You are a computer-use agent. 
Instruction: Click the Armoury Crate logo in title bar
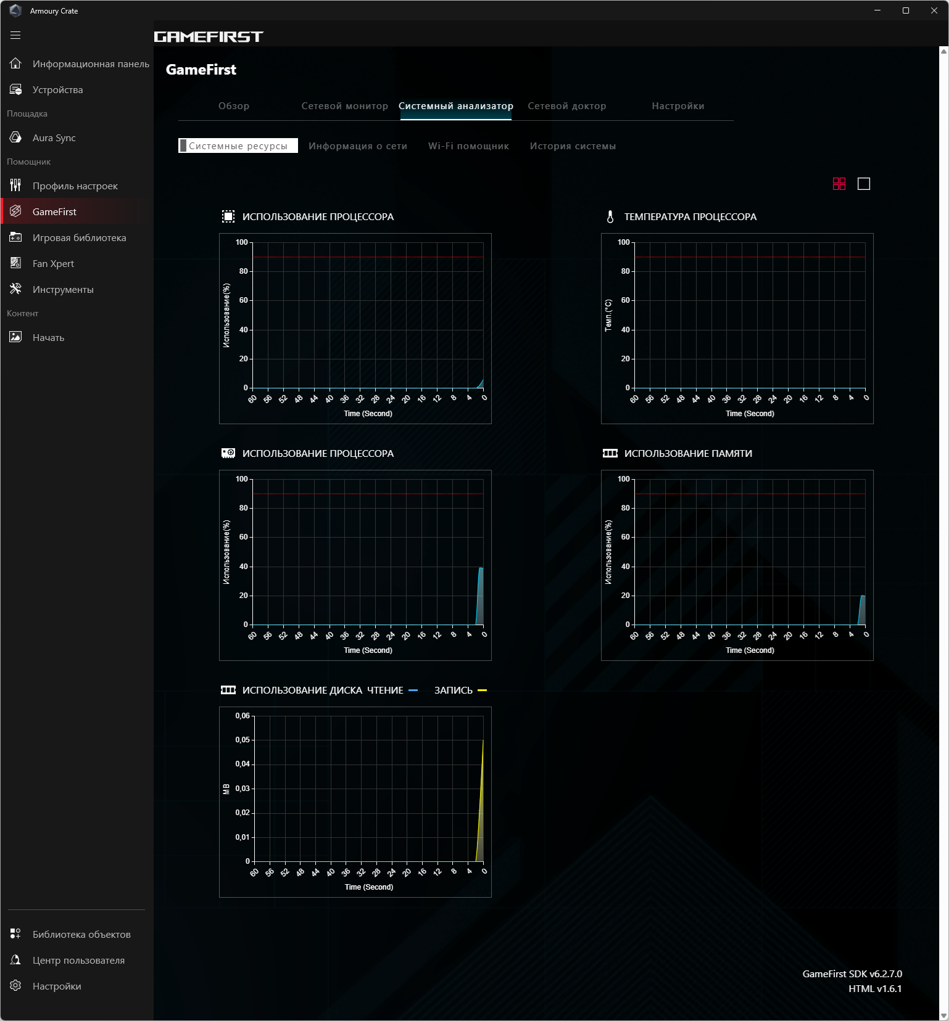tap(15, 10)
